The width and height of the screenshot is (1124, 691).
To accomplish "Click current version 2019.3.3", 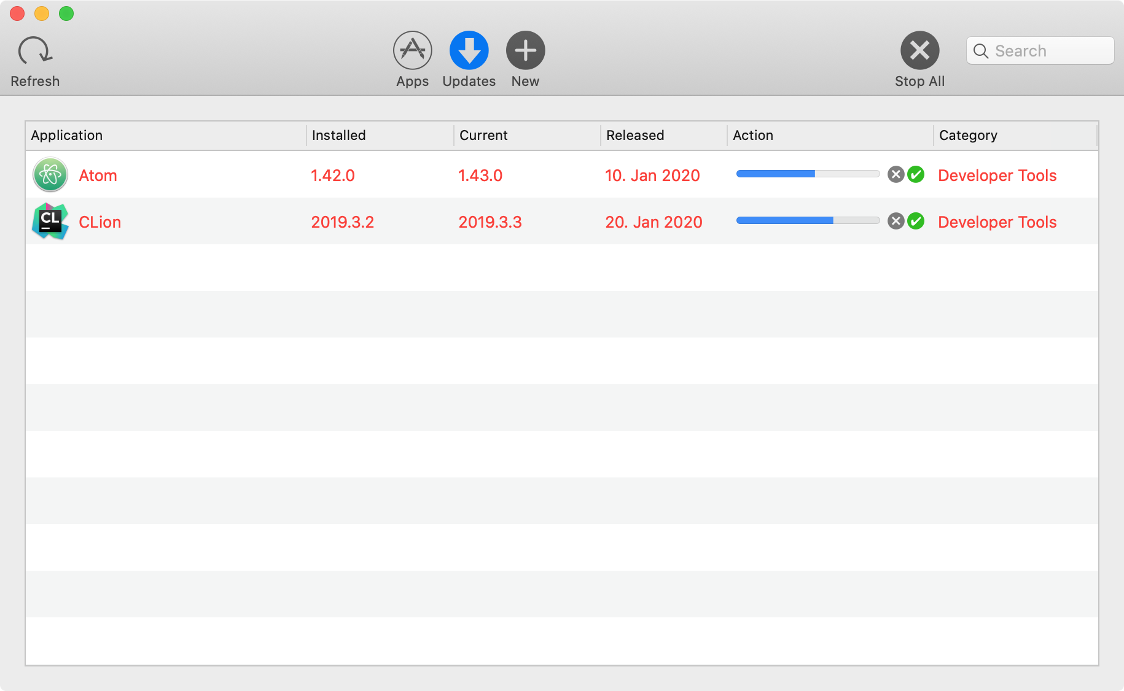I will pos(490,222).
